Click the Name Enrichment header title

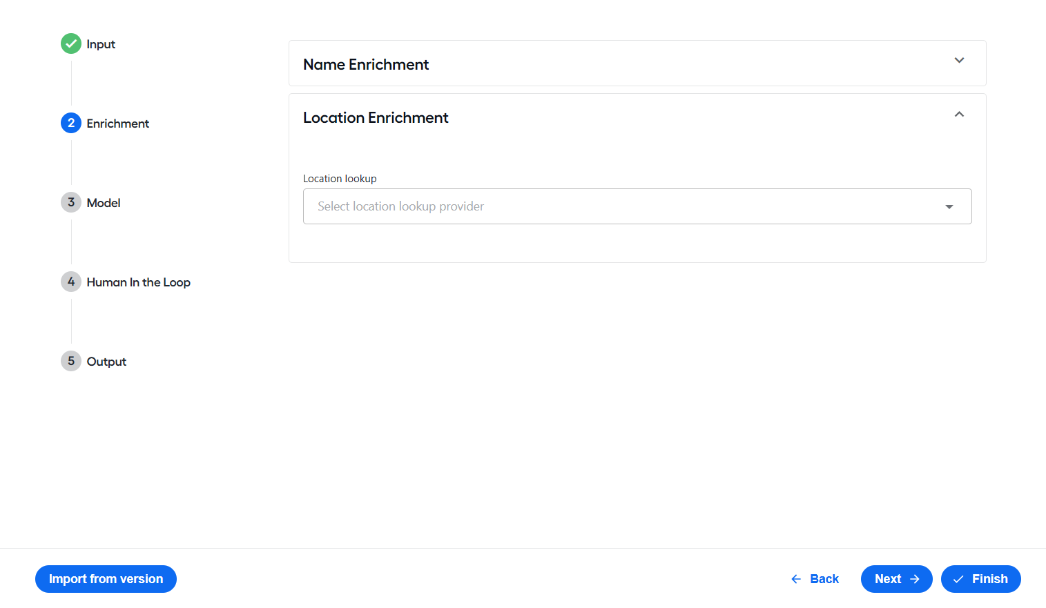[366, 64]
